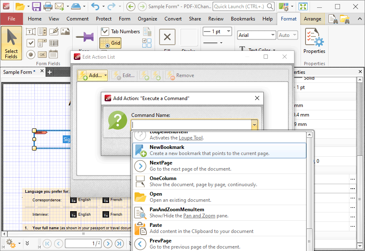The width and height of the screenshot is (365, 251).
Task: Switch to the Organize ribbon tab
Action: click(147, 19)
